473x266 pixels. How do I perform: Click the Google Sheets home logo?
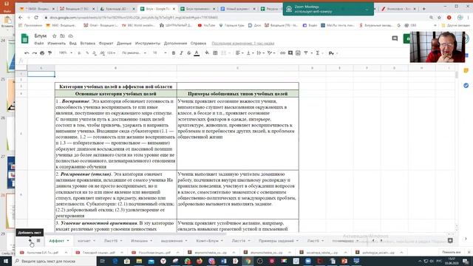(24, 39)
